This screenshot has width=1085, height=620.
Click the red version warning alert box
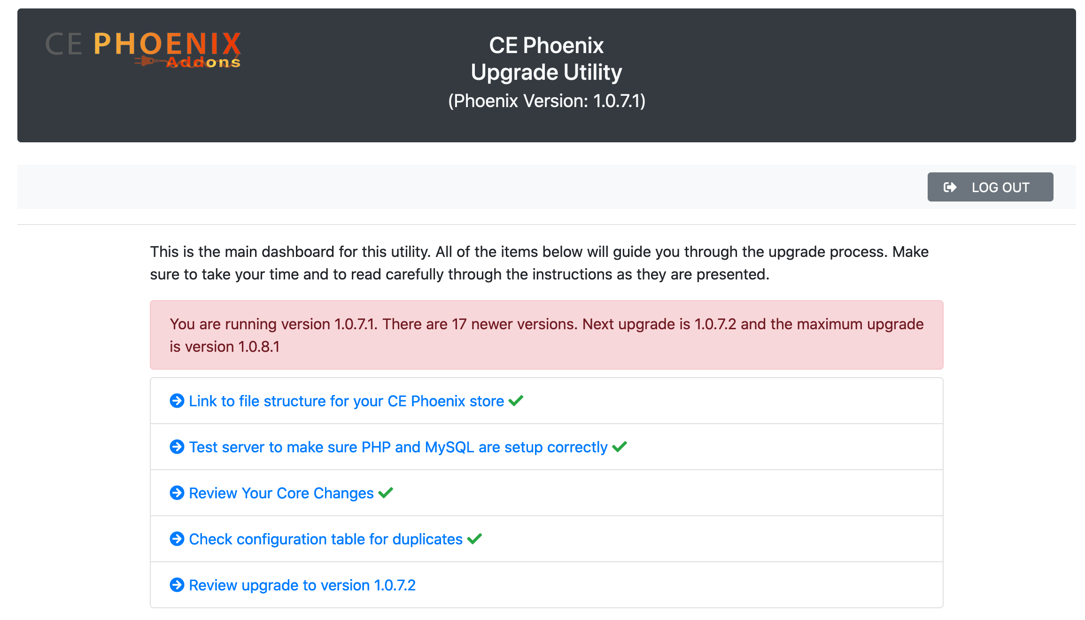click(x=546, y=335)
